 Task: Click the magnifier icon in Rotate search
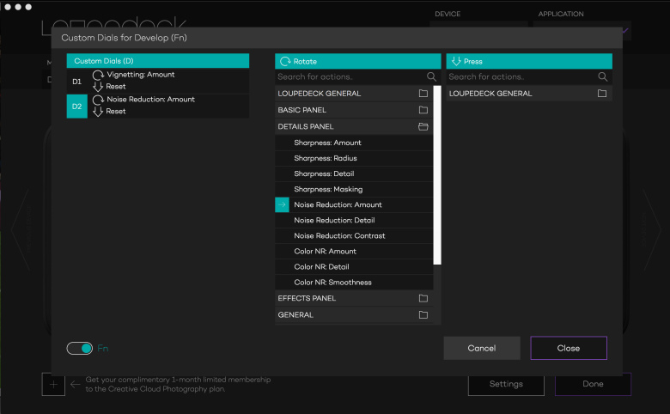[431, 76]
